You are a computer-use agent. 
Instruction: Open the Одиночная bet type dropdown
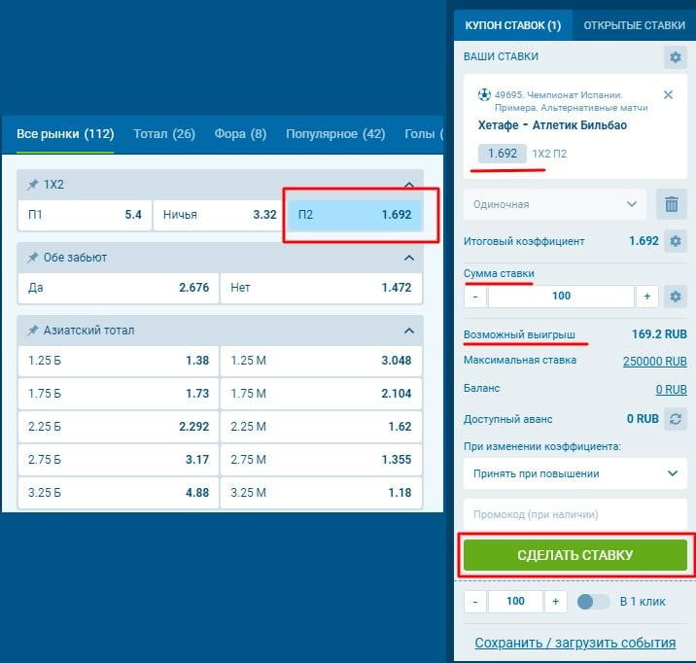click(554, 204)
